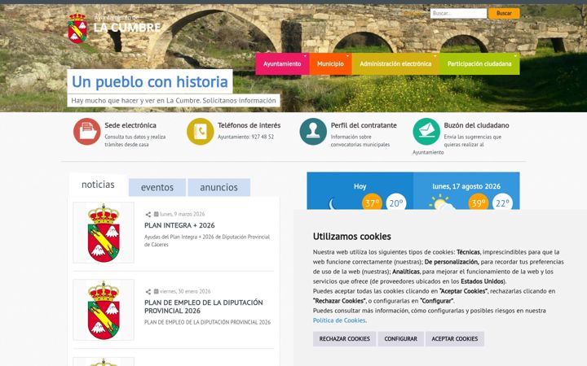Click the Utilizamos cookies heading
The image size is (587, 366).
coord(352,237)
